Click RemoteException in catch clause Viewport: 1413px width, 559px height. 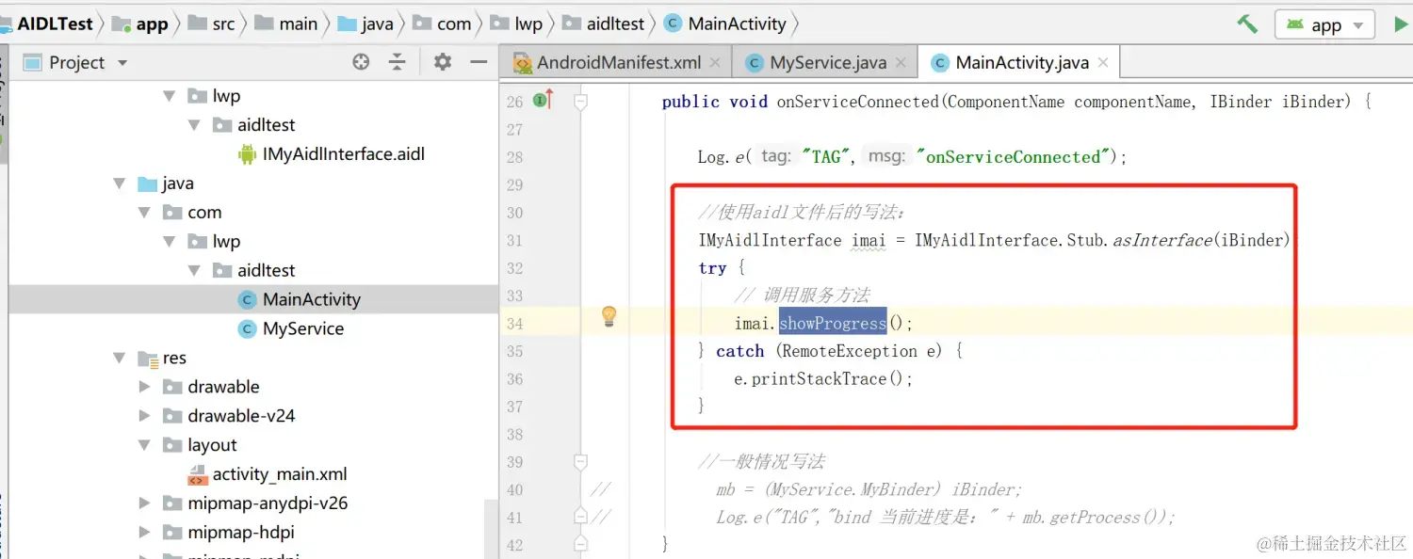point(848,351)
